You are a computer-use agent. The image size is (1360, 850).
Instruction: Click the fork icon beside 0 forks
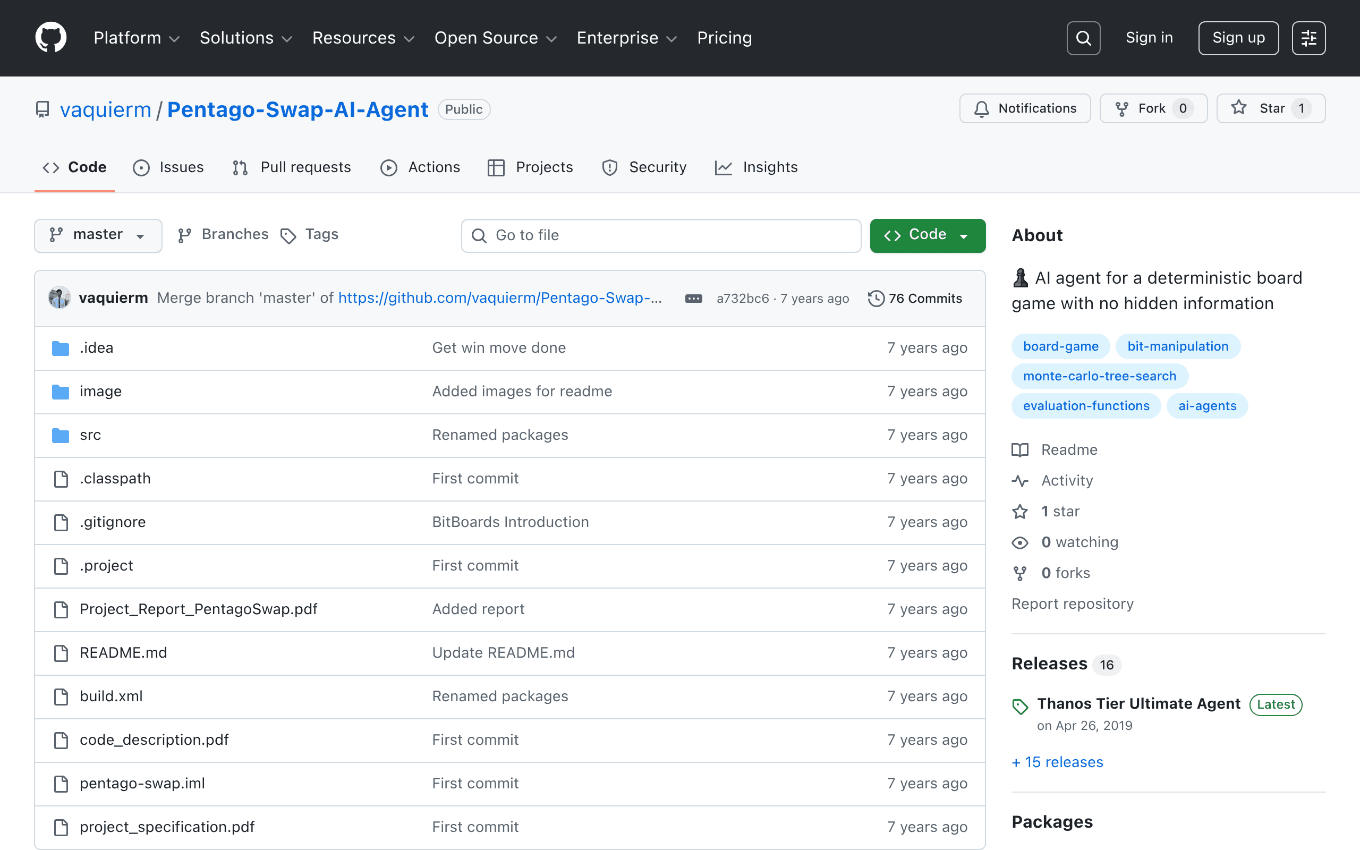[1020, 573]
